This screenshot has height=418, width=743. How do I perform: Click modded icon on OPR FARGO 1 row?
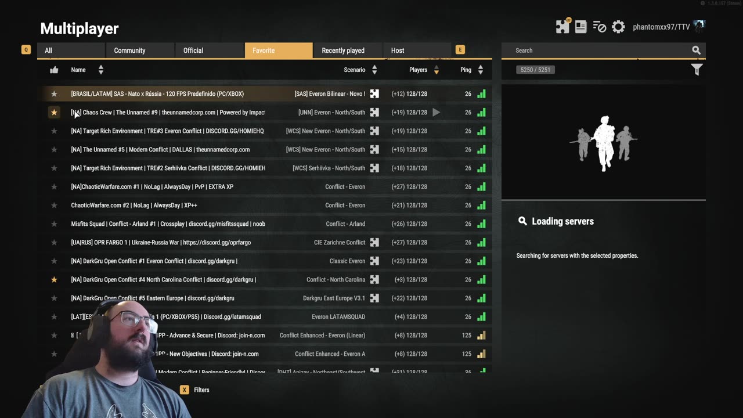point(374,242)
